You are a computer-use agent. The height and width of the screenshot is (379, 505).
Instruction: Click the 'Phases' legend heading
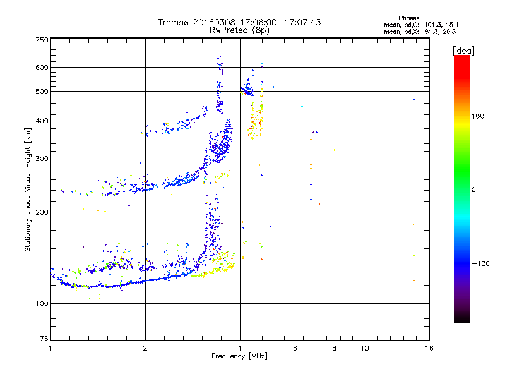[x=408, y=18]
